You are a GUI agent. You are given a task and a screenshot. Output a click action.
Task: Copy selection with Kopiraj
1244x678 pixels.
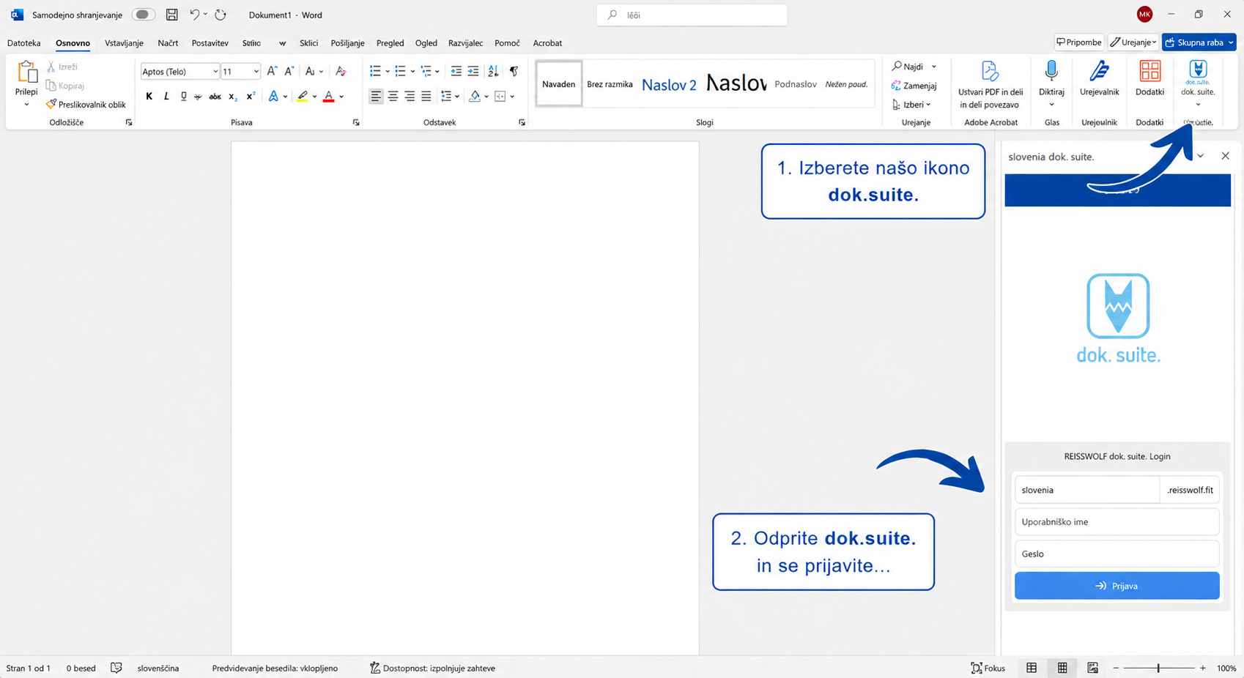(65, 86)
